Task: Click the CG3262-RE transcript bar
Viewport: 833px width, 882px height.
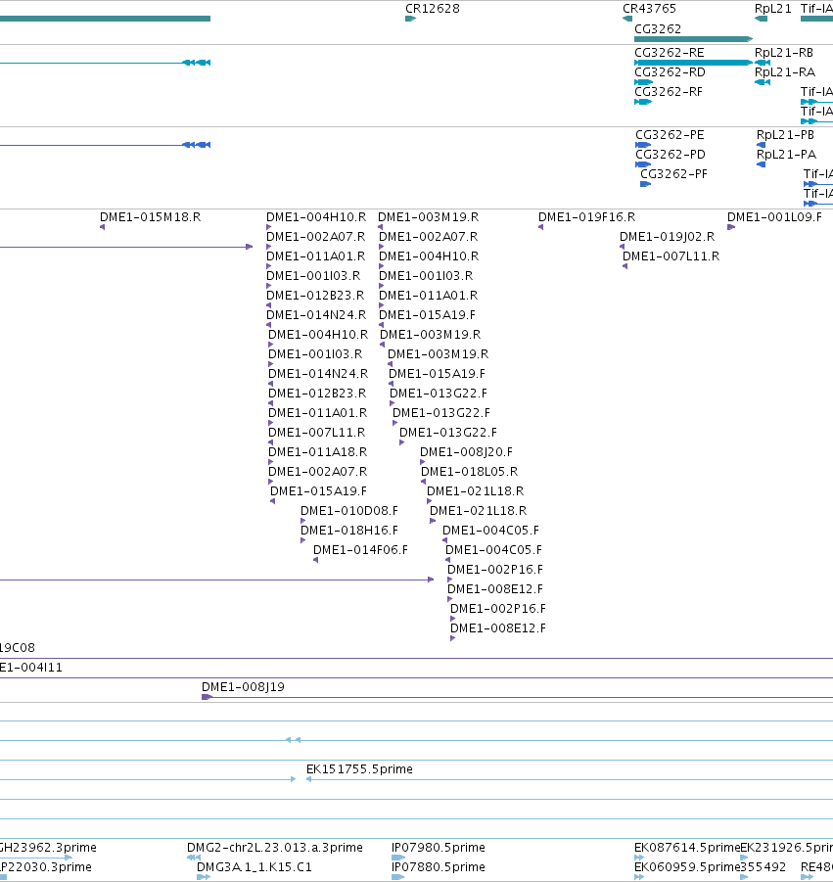Action: coord(693,63)
